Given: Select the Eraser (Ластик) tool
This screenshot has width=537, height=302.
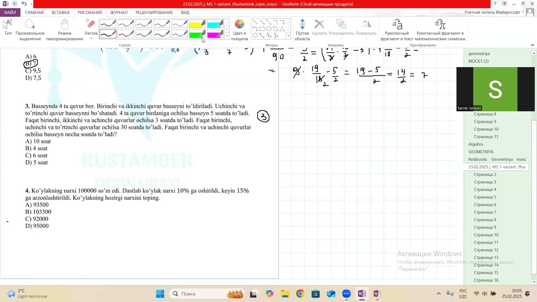Looking at the screenshot, I should tap(91, 28).
